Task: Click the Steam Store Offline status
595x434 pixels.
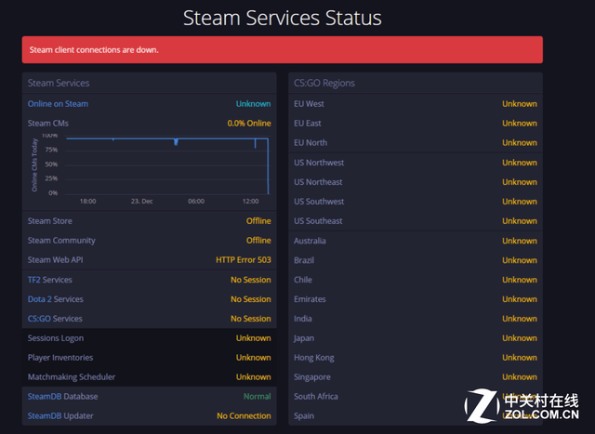Action: (258, 221)
